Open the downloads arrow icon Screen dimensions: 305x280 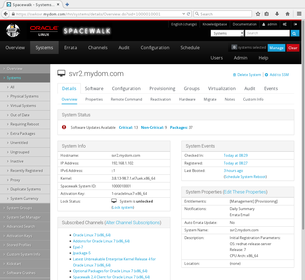coord(277,14)
